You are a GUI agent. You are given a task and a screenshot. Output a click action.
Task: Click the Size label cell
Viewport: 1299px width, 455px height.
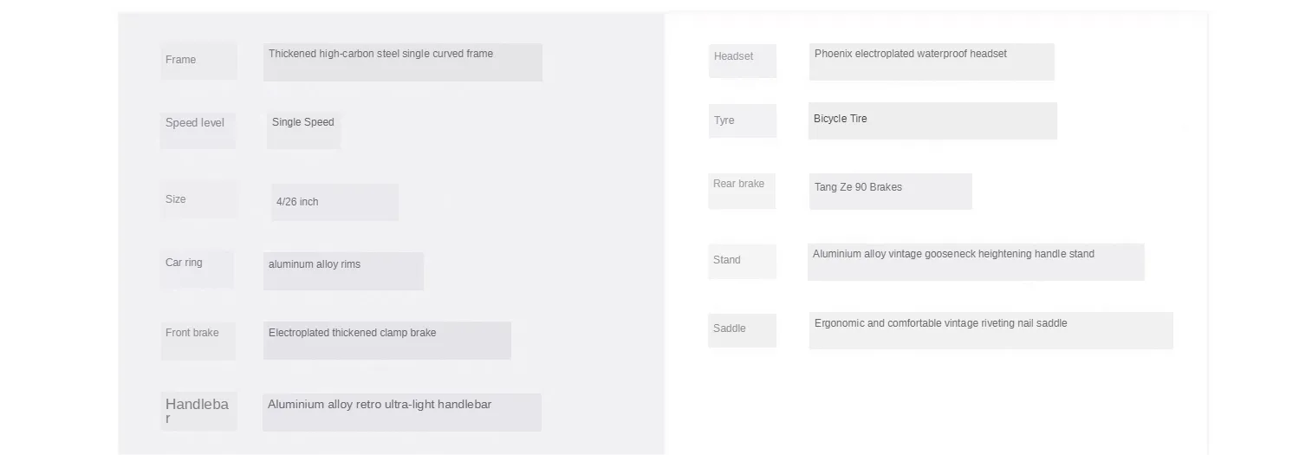pos(198,199)
